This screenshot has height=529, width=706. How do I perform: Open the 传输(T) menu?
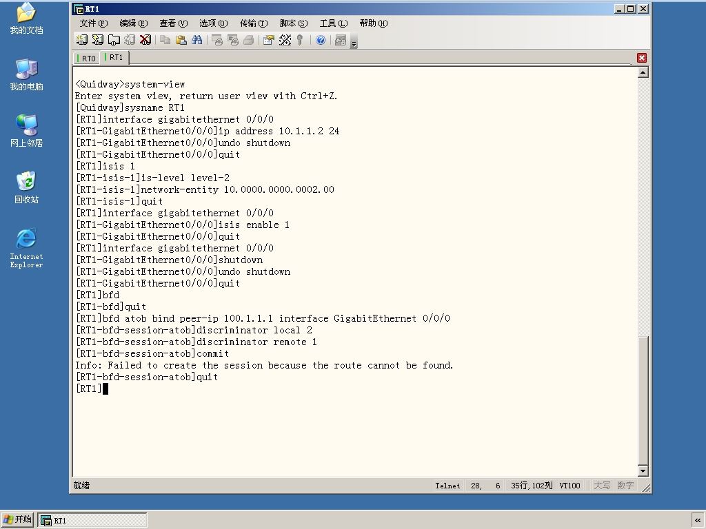(254, 23)
